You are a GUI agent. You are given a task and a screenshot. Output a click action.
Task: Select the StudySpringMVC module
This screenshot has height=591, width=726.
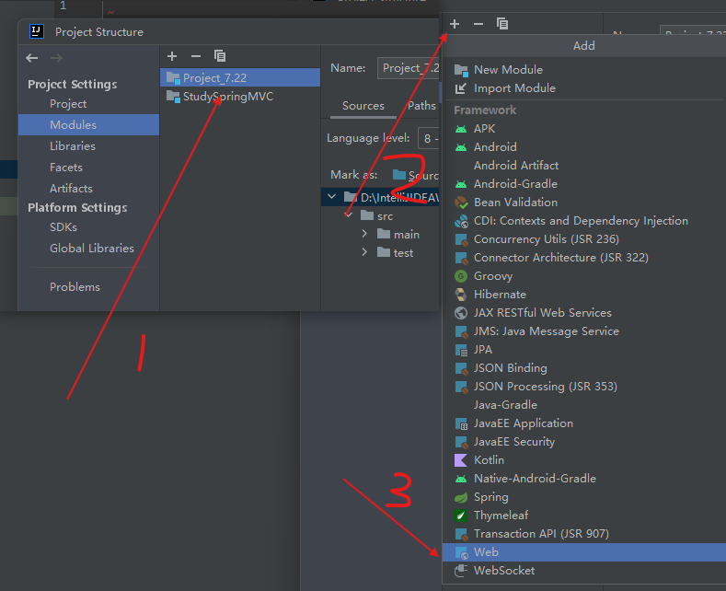tap(227, 97)
